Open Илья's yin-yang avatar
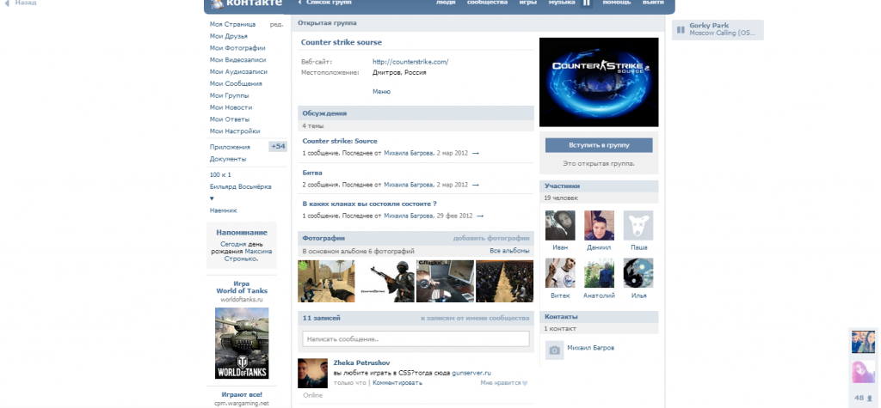This screenshot has width=881, height=408. tap(638, 273)
